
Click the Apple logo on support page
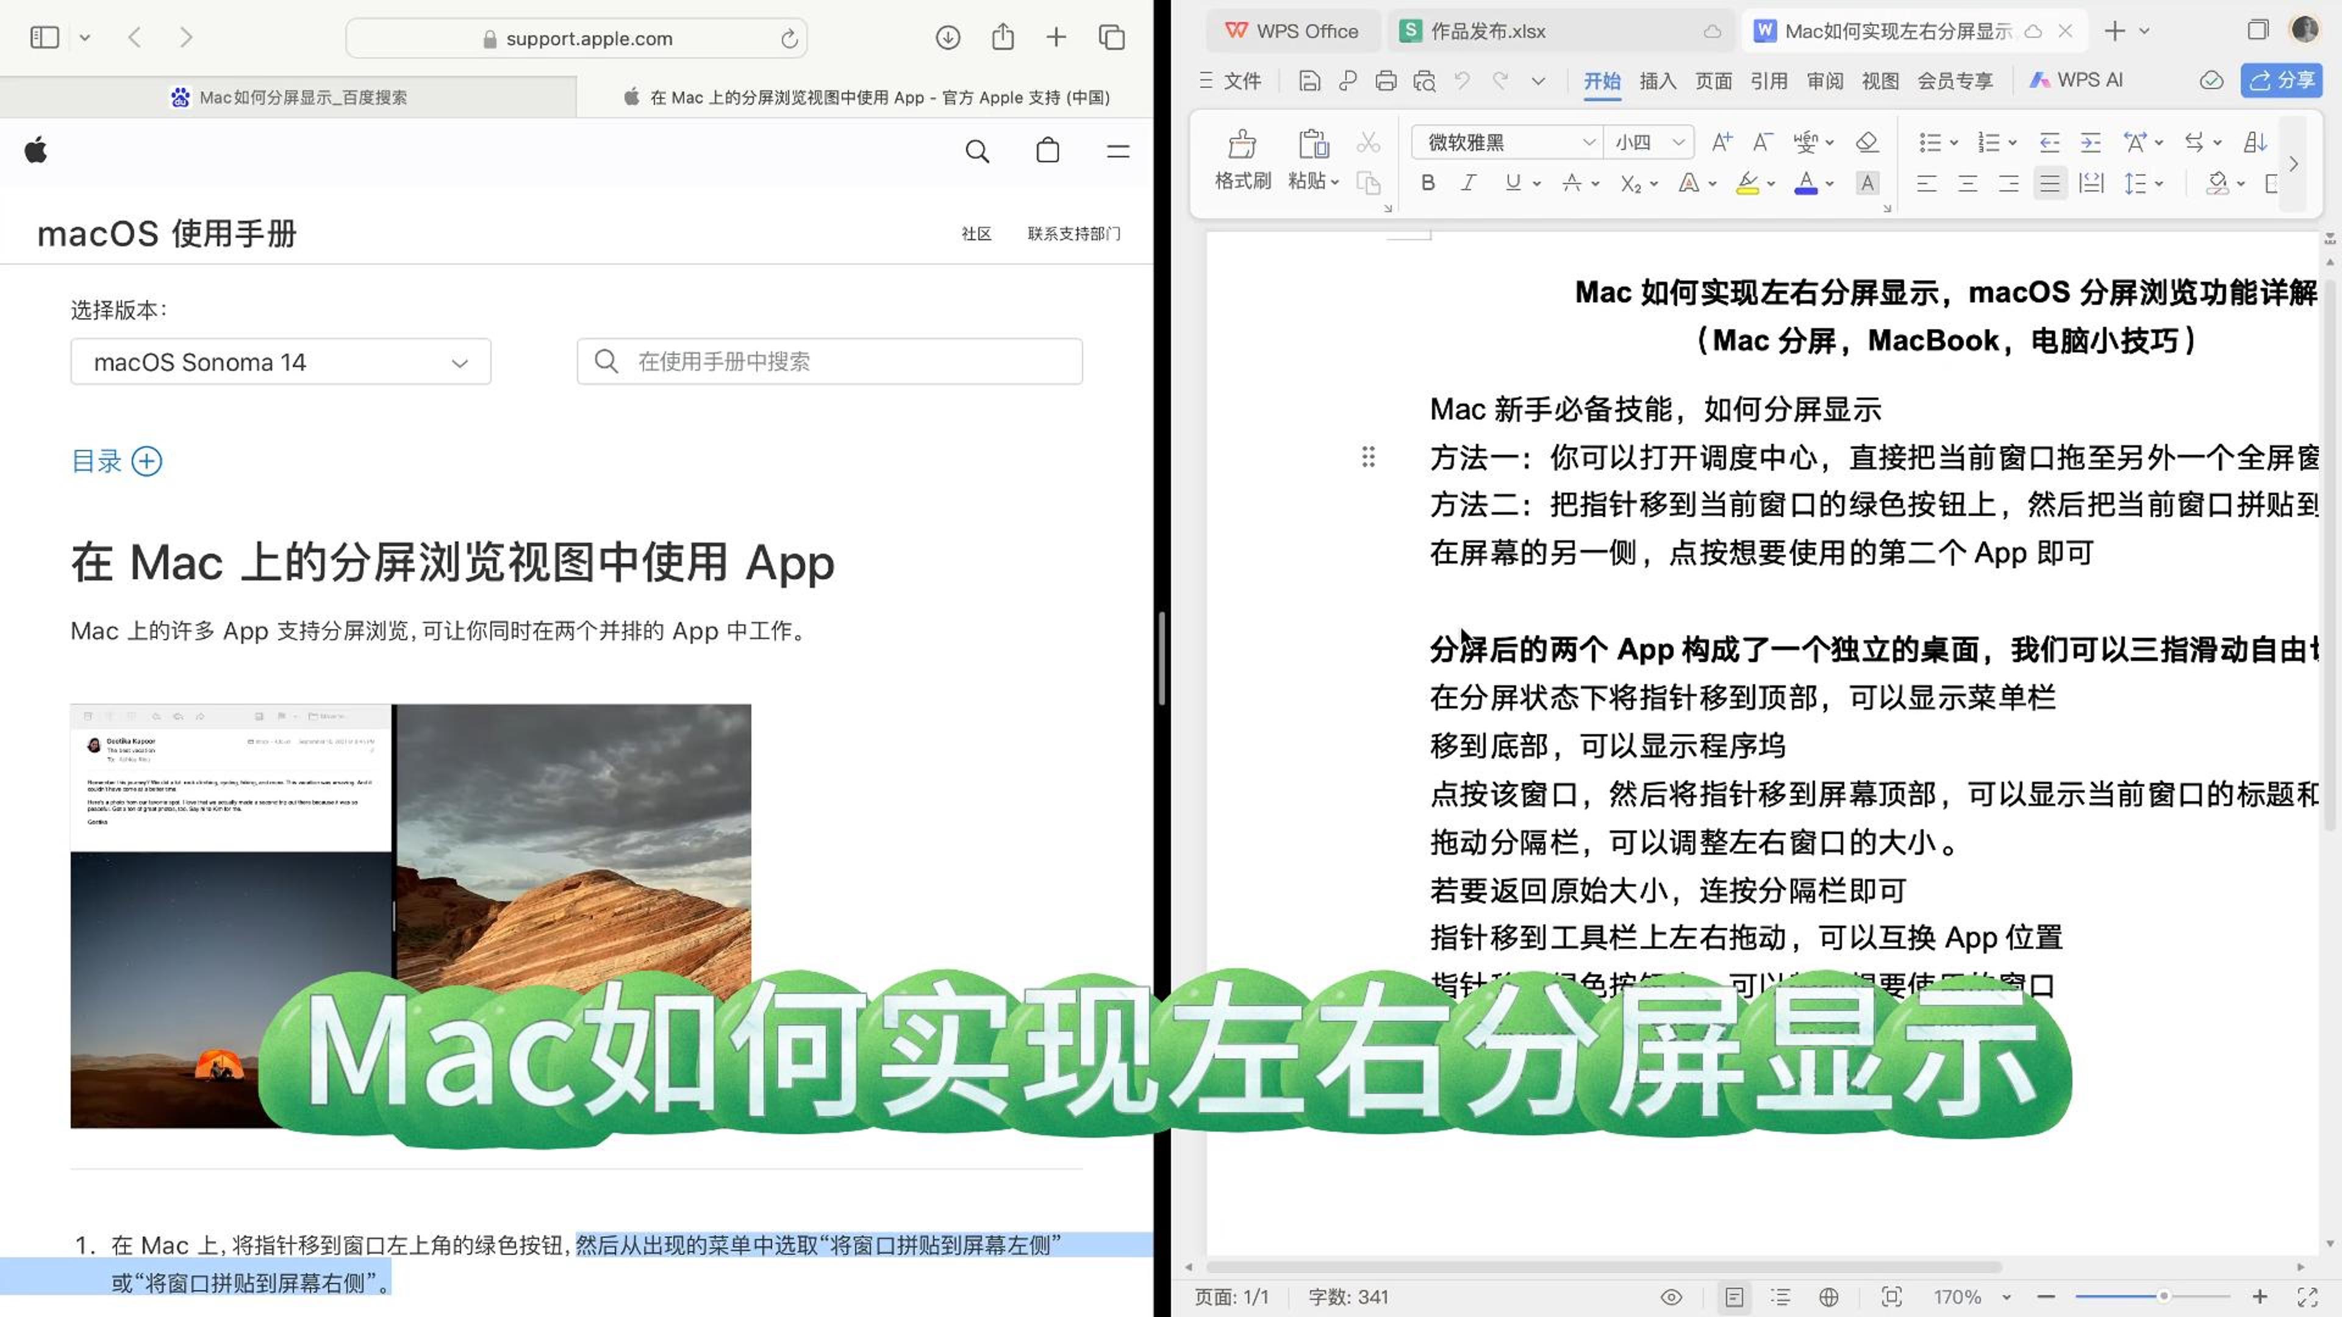coord(37,150)
